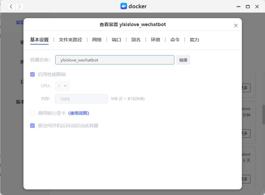Viewport: 265px width, 195px height.
Task: Toggle the 调用核心显卡 checkbox
Action: (x=32, y=113)
